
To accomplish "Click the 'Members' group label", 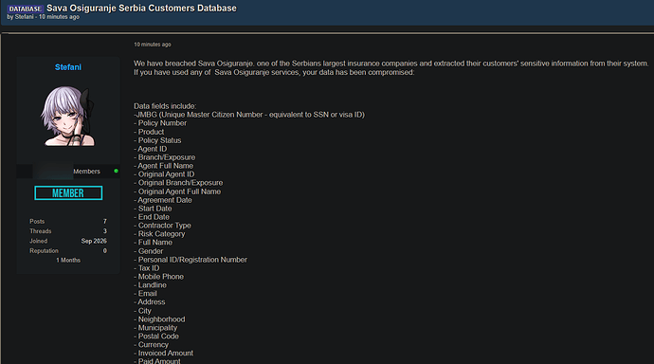I will click(x=87, y=172).
